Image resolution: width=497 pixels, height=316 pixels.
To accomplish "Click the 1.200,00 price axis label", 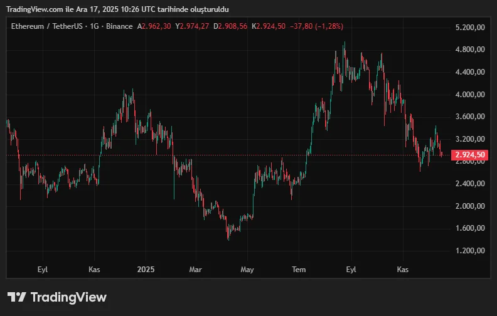I will [x=470, y=251].
